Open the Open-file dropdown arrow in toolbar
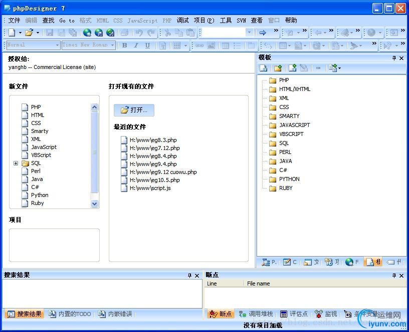409x332 pixels. (38, 33)
